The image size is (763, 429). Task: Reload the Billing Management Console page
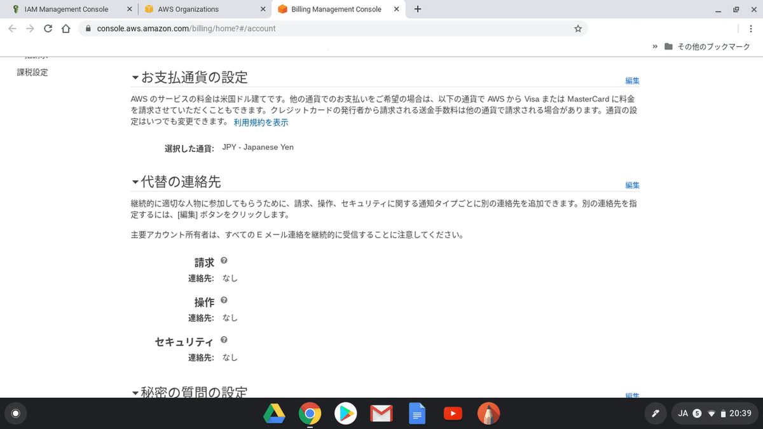(48, 28)
